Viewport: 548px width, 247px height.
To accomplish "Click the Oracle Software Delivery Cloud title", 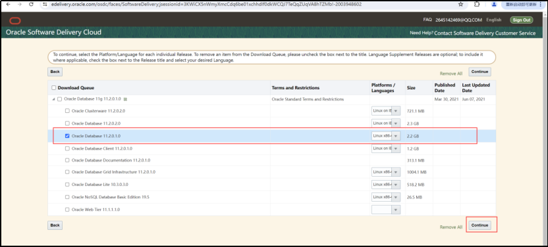I will [53, 32].
